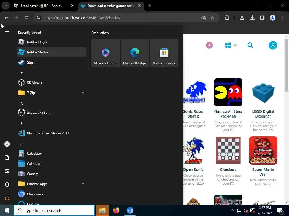Image resolution: width=289 pixels, height=216 pixels.
Task: Open File Explorer from the taskbar
Action: 102,210
